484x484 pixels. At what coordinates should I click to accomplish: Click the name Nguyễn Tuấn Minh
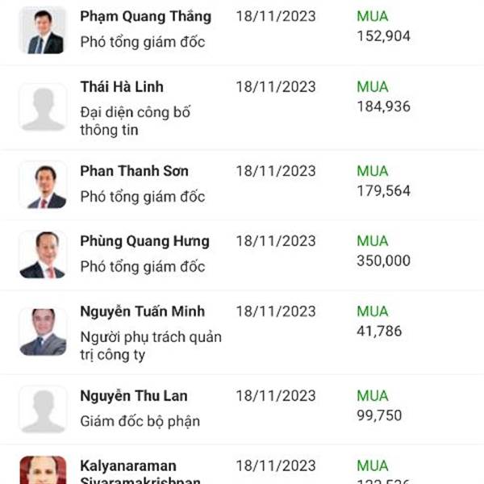[x=143, y=311]
